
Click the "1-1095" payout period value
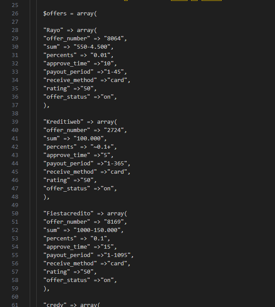tap(117, 255)
